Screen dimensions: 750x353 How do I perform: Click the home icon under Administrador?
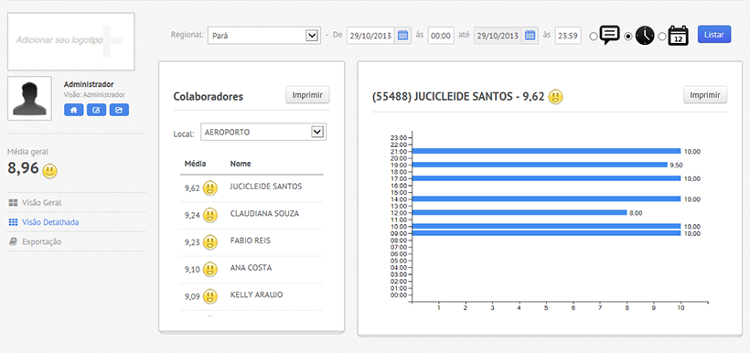click(x=74, y=110)
